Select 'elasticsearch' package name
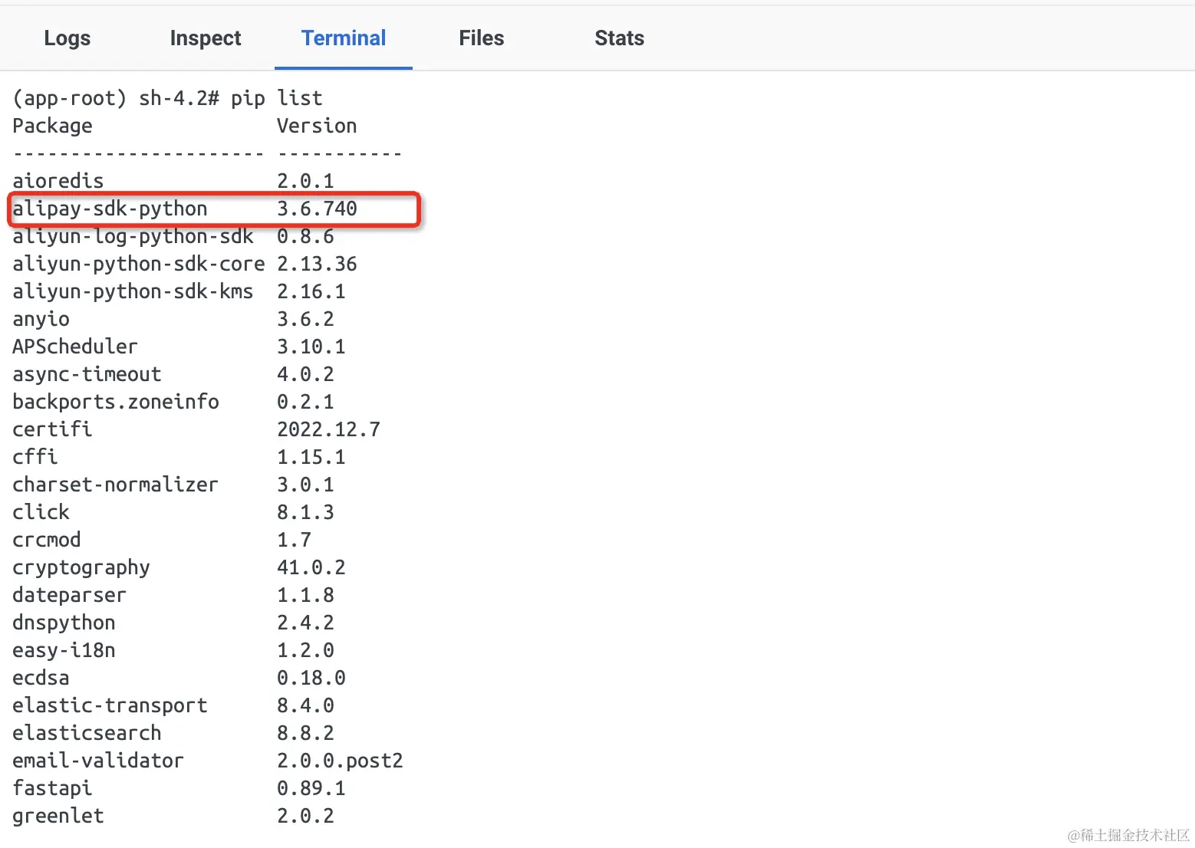The width and height of the screenshot is (1195, 848). click(x=87, y=733)
